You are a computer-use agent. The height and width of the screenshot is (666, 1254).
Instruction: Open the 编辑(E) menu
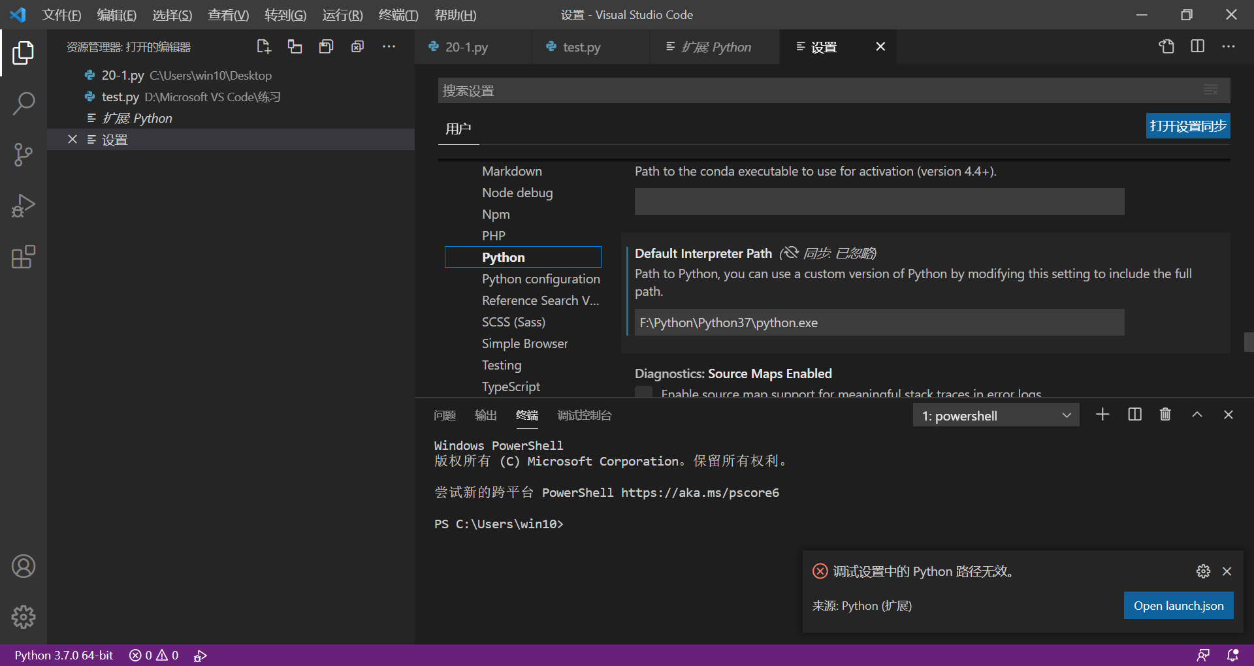(117, 14)
